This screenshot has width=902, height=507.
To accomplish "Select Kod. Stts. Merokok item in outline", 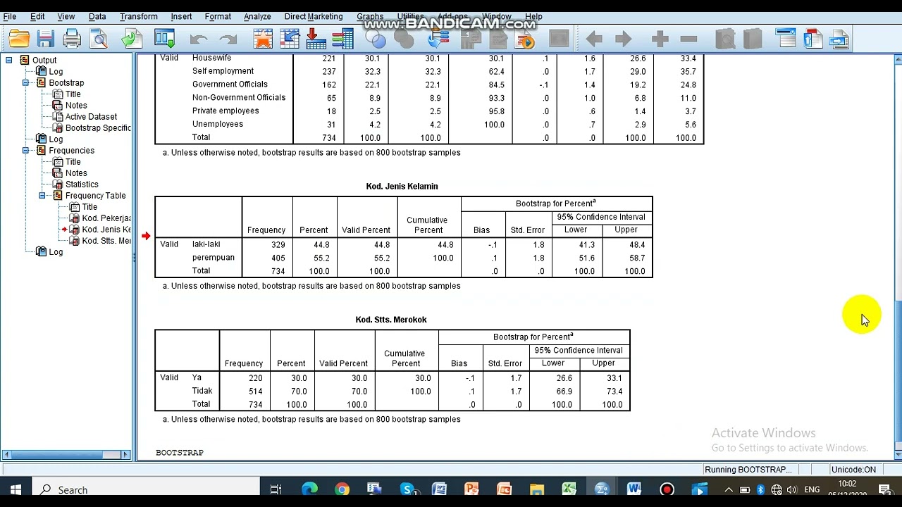I will coord(106,241).
